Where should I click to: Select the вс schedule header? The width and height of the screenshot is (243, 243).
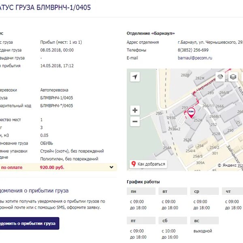coord(205,220)
